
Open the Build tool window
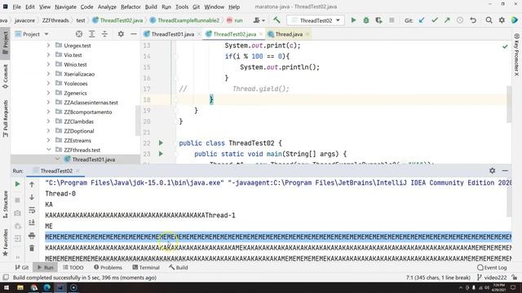click(179, 268)
